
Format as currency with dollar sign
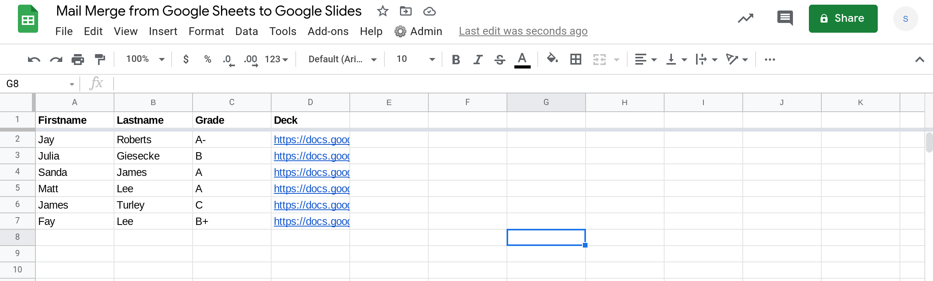[x=186, y=59]
